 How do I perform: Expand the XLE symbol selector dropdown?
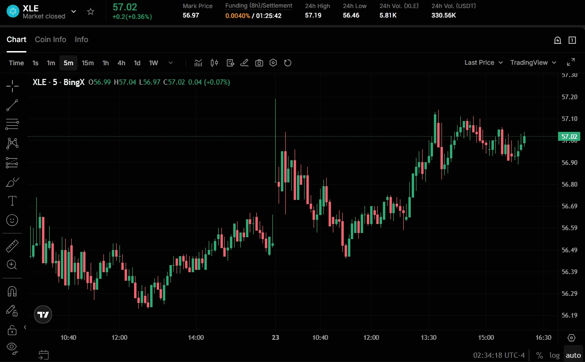(x=74, y=11)
